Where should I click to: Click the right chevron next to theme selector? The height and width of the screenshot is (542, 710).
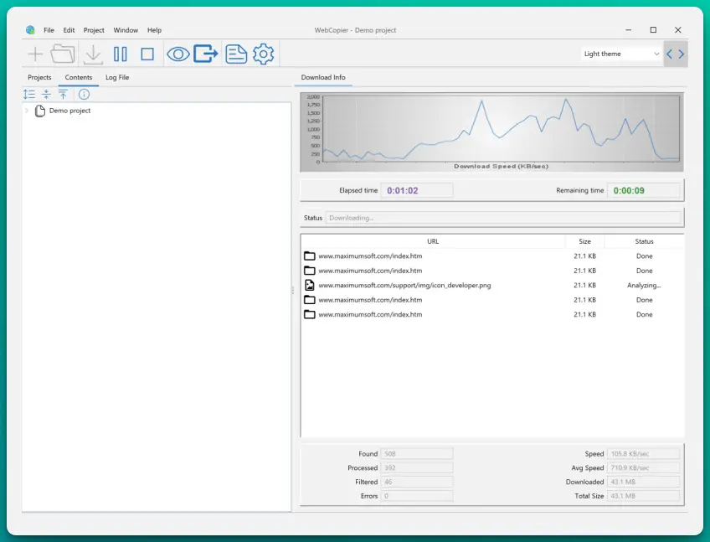coord(682,54)
